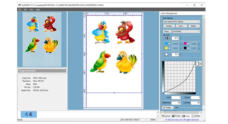Open the File menu
Viewport: 228px width, 124px height.
20,10
